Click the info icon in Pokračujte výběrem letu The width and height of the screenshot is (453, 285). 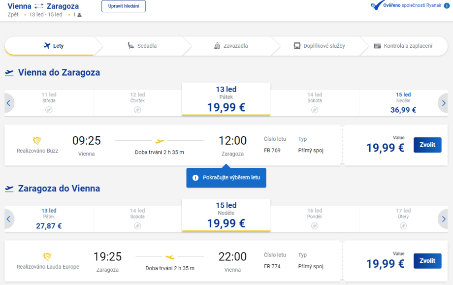pyautogui.click(x=195, y=178)
